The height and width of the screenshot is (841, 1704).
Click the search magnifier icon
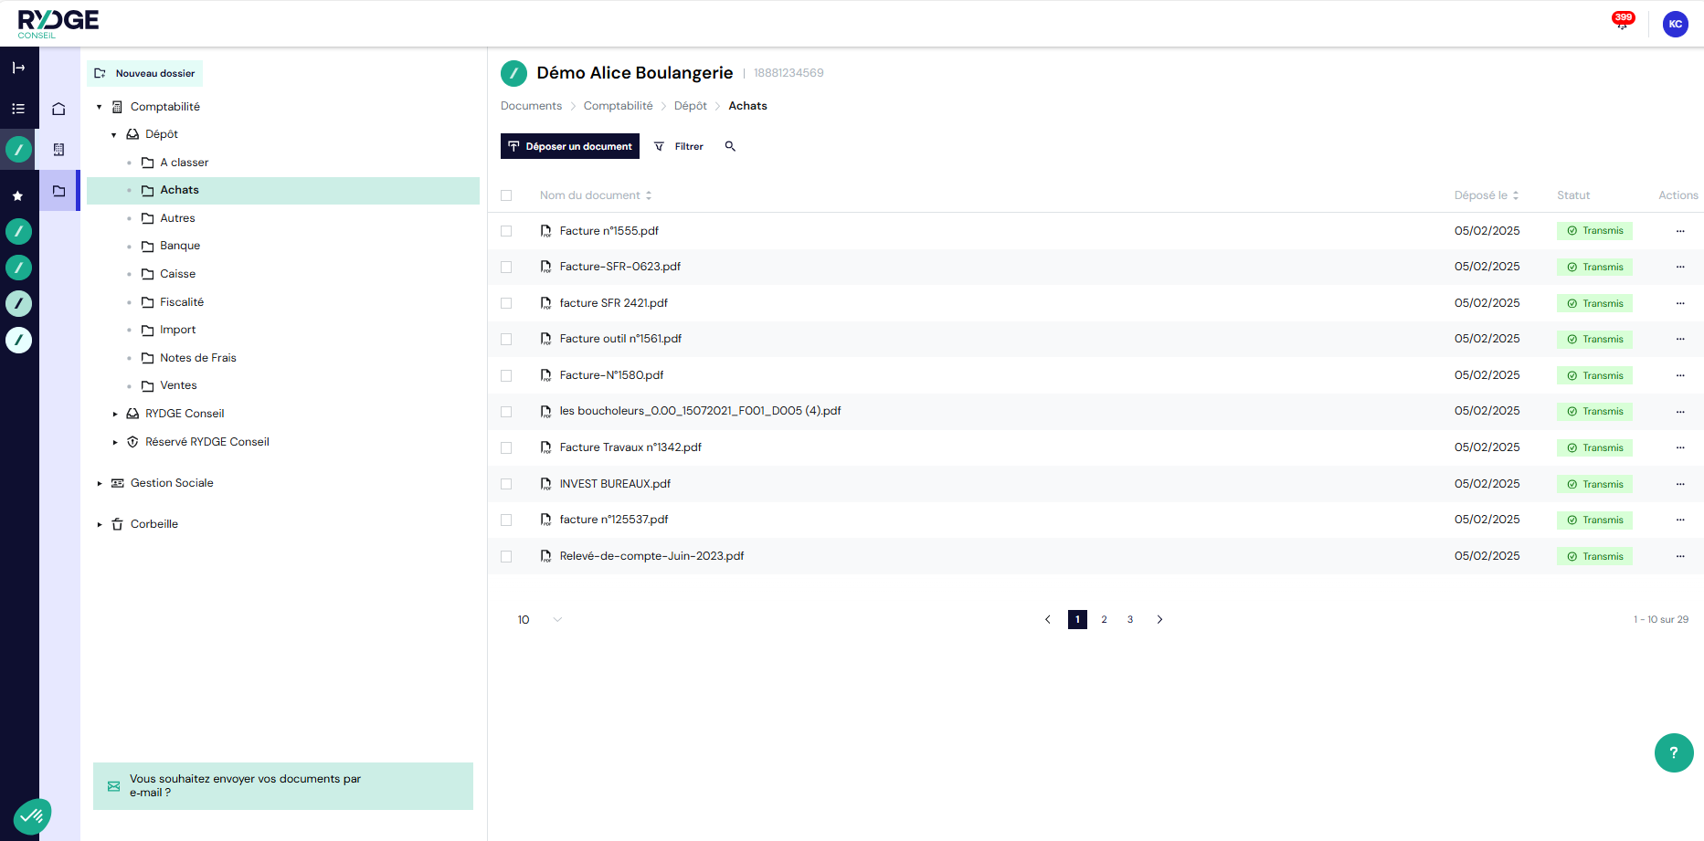(730, 146)
